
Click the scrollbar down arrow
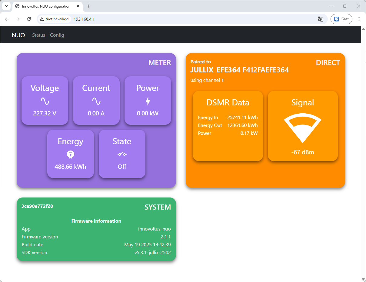click(x=363, y=279)
